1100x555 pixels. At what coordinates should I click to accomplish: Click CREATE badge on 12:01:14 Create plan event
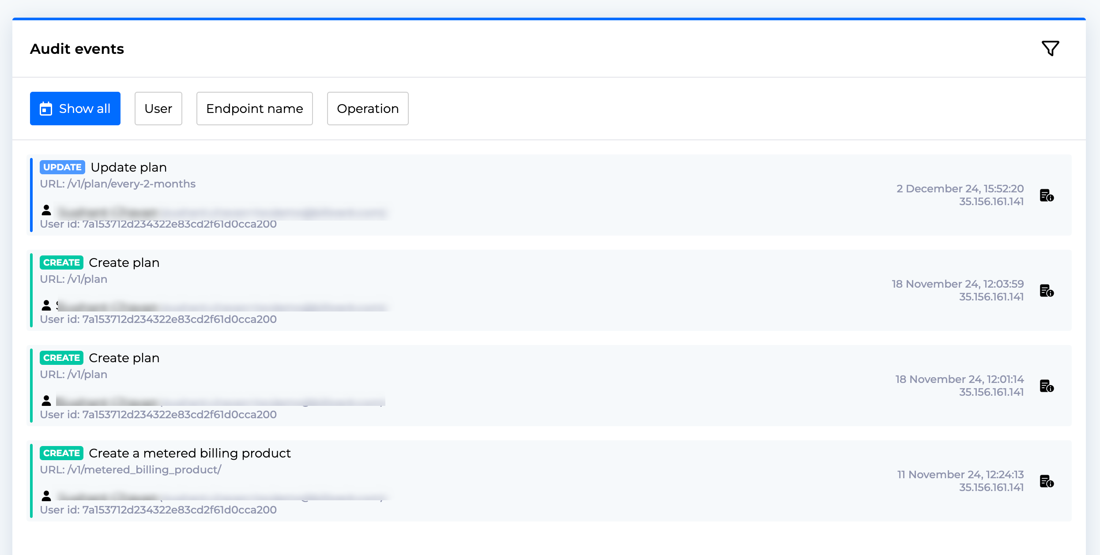click(61, 358)
